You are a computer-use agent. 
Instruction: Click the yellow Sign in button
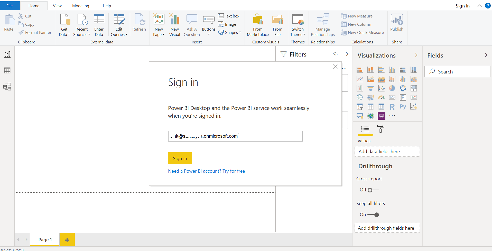coord(180,158)
